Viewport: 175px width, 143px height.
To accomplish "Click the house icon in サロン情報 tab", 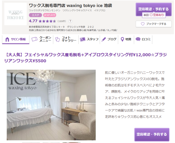I will (x=7, y=39).
